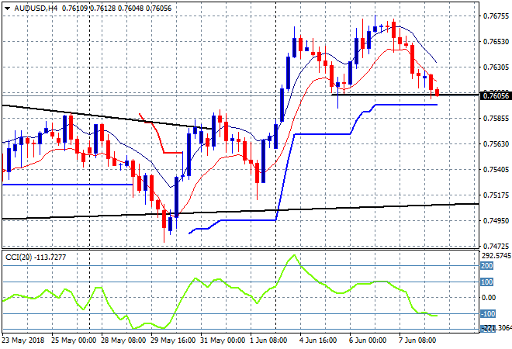Click the 0.75175 price axis label

coord(496,195)
